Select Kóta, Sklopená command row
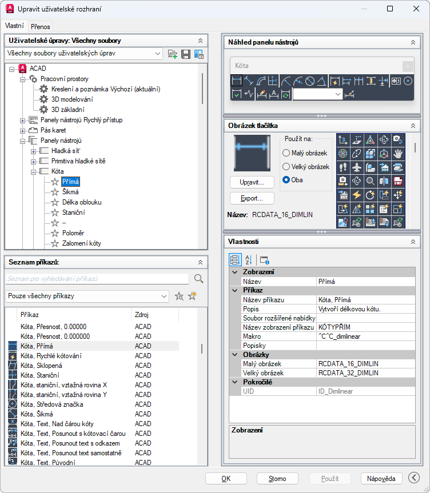The image size is (430, 493). (93, 366)
